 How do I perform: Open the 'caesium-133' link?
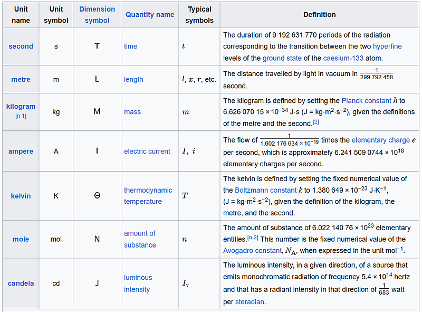tap(342, 58)
